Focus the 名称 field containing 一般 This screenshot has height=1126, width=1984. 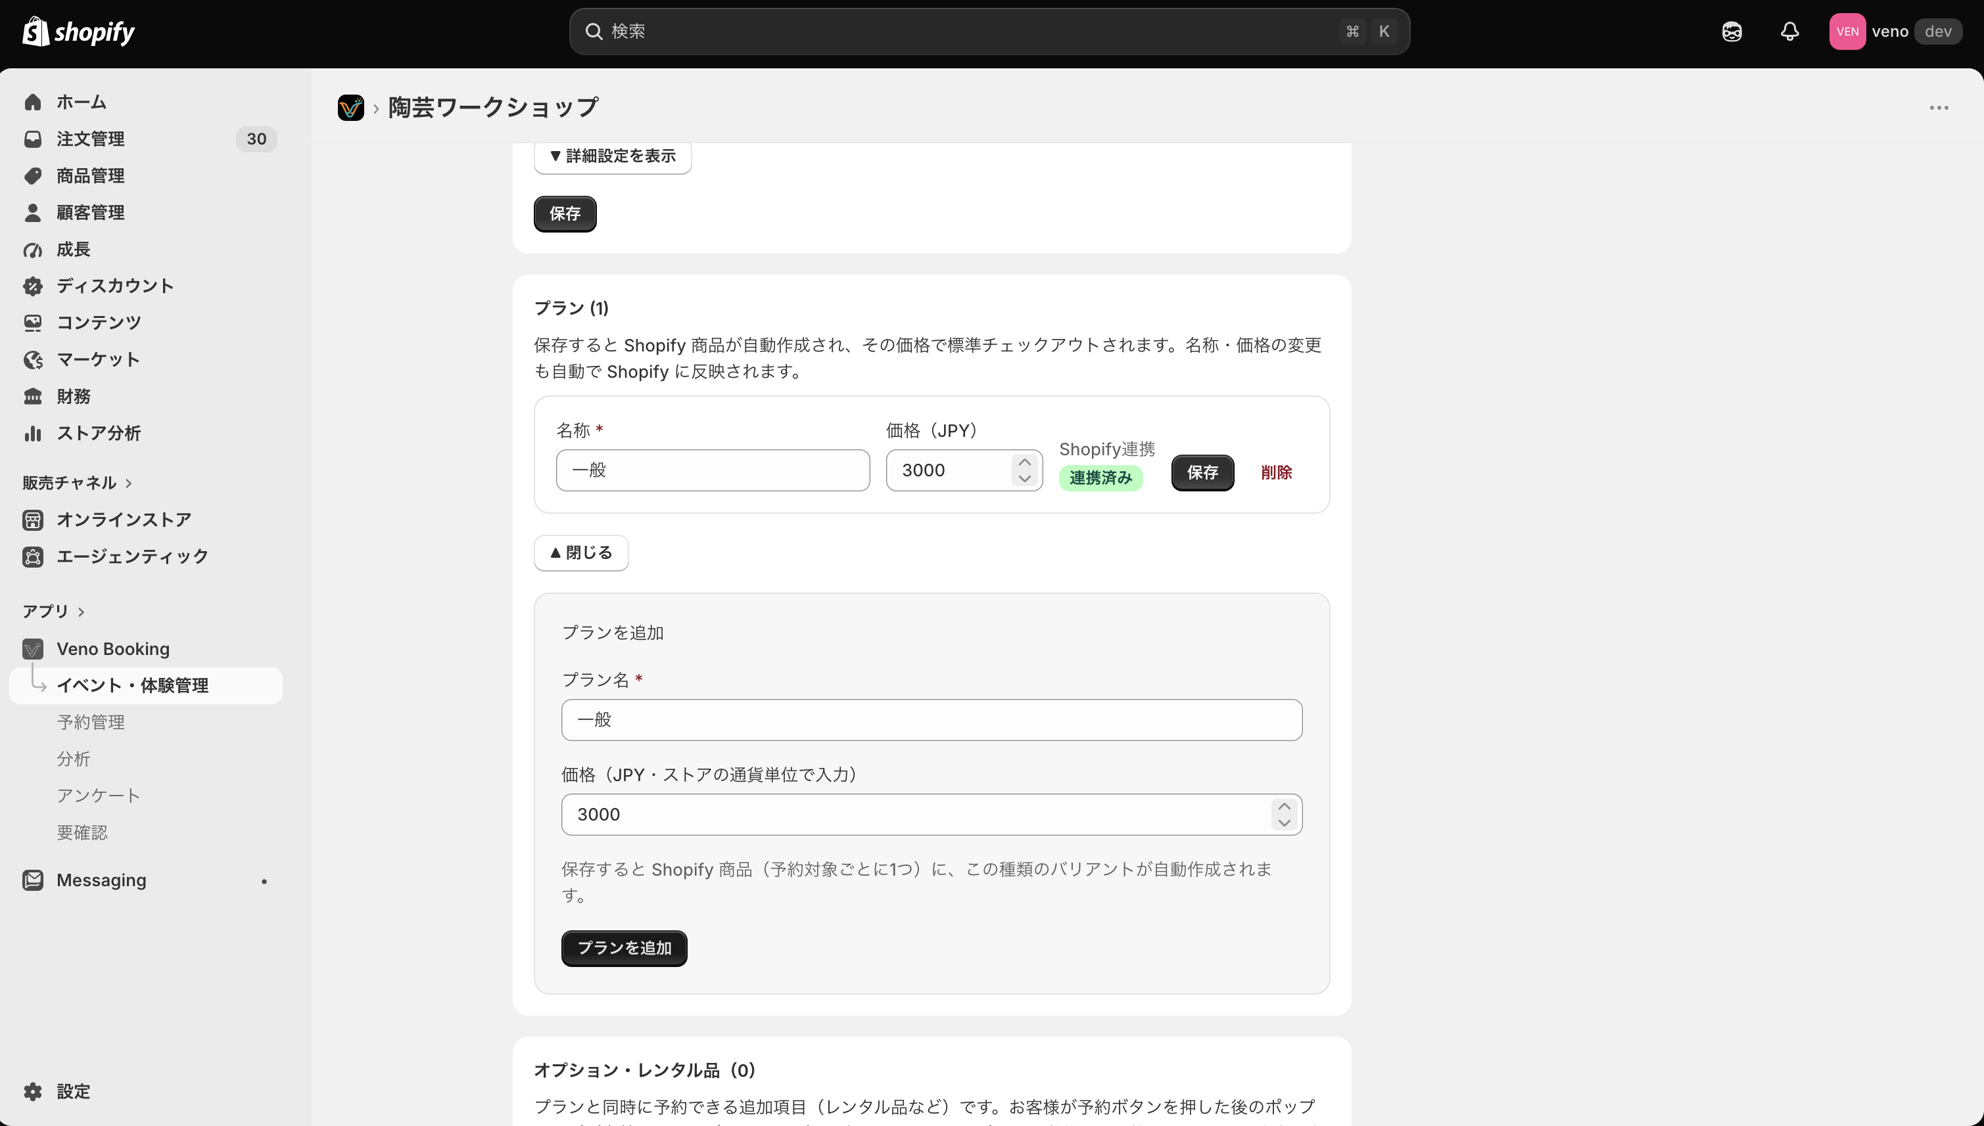pos(713,470)
